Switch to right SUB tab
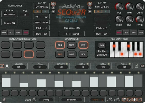 tap(141, 32)
